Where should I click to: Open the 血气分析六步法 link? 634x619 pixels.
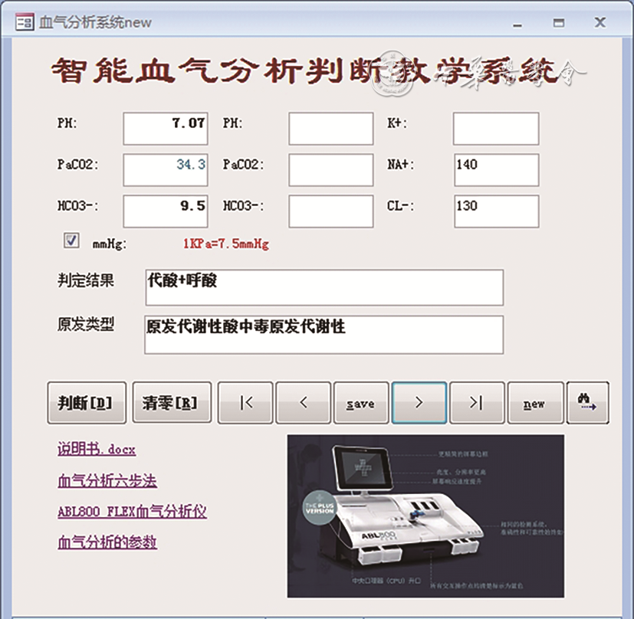(x=107, y=481)
